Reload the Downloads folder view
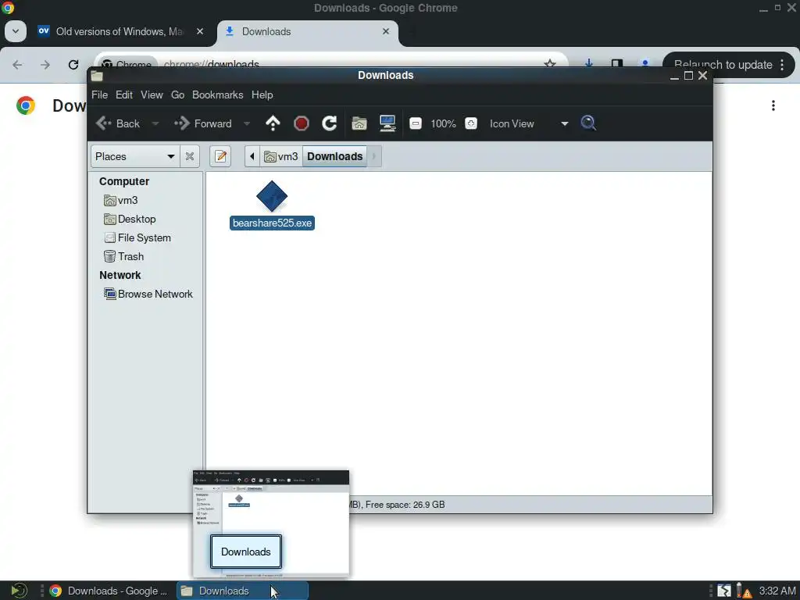Image resolution: width=800 pixels, height=600 pixels. [x=330, y=123]
